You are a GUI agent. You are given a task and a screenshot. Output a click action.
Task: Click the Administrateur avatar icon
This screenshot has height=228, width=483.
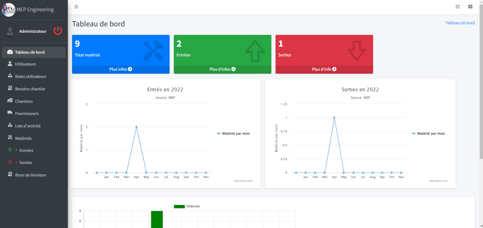[x=10, y=31]
